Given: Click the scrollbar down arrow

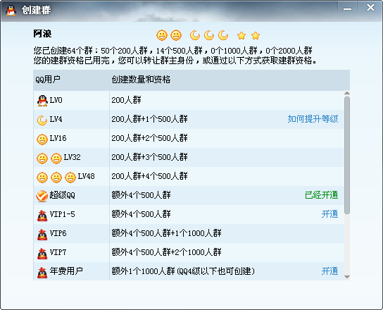Looking at the screenshot, I should (x=347, y=277).
